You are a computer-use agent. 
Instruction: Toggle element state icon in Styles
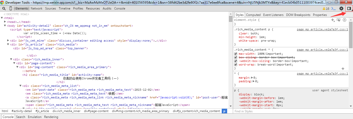click(x=339, y=20)
